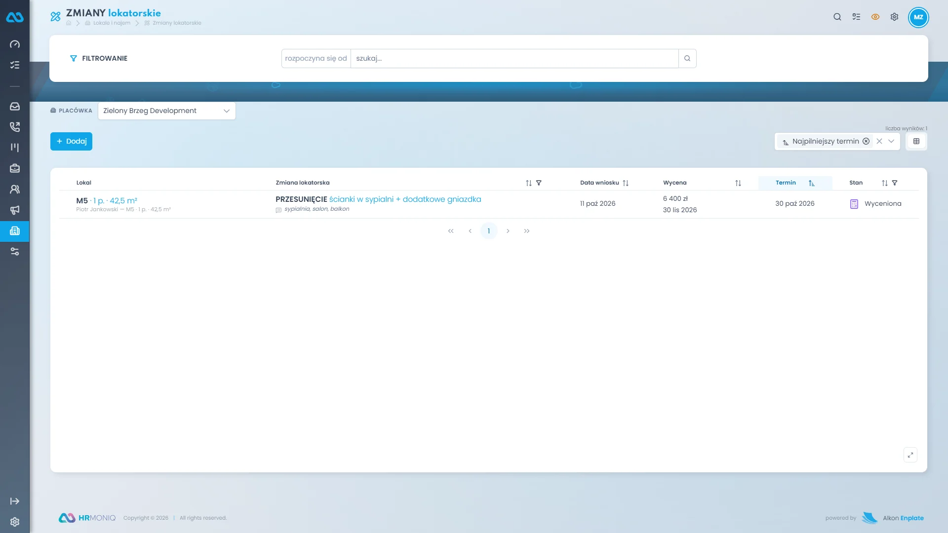Clear the sort selection with X
The image size is (948, 533).
tap(879, 141)
